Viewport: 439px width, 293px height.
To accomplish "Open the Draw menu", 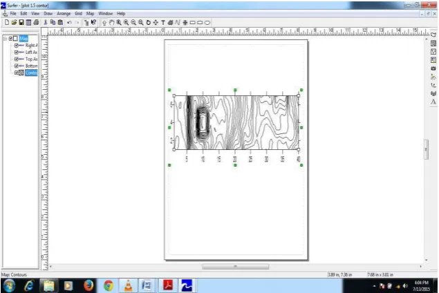I will pos(48,13).
